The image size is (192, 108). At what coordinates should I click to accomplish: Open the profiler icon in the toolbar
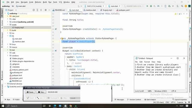[158, 6]
